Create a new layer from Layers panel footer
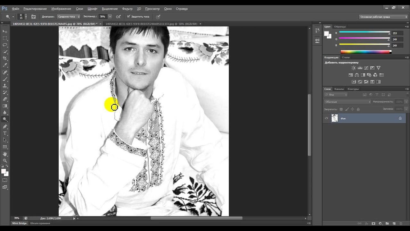The image size is (410, 231). tap(394, 223)
